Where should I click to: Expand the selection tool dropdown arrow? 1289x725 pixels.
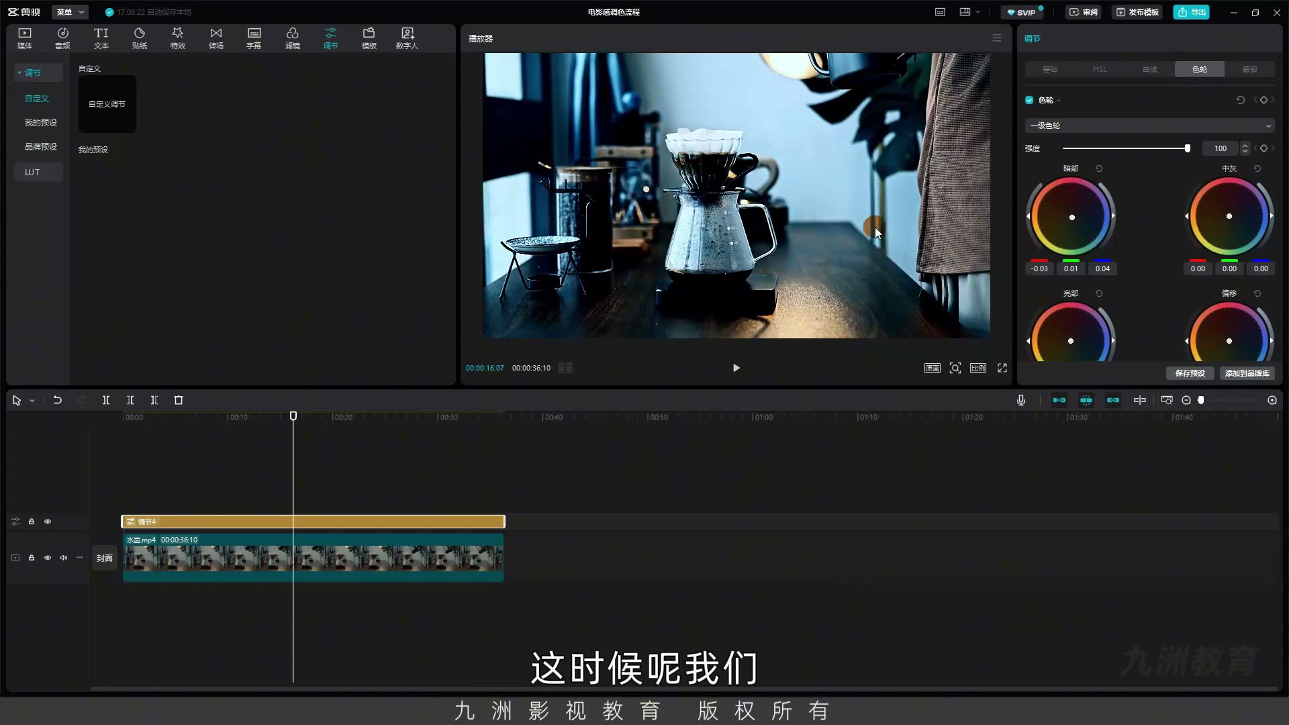(x=32, y=401)
